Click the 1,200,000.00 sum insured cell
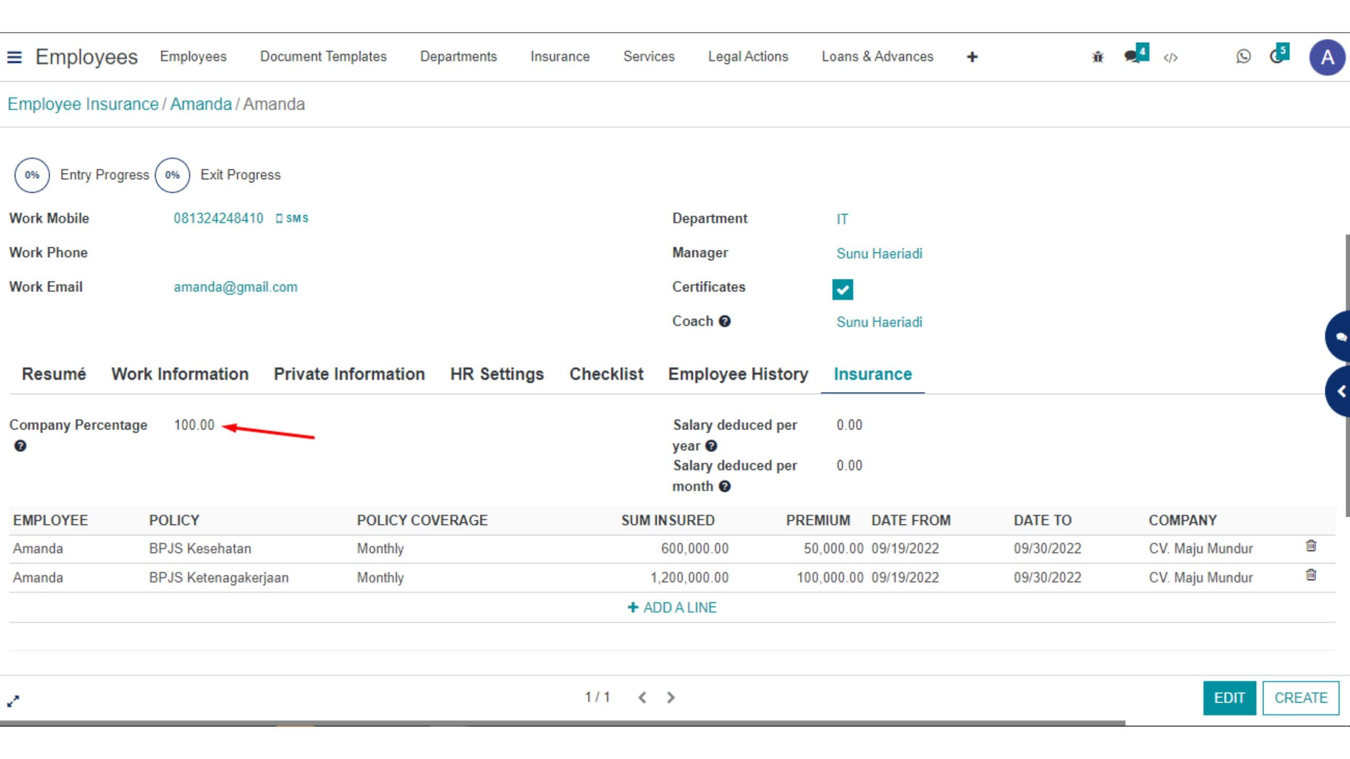Screen dimensions: 1350x759 coord(689,578)
